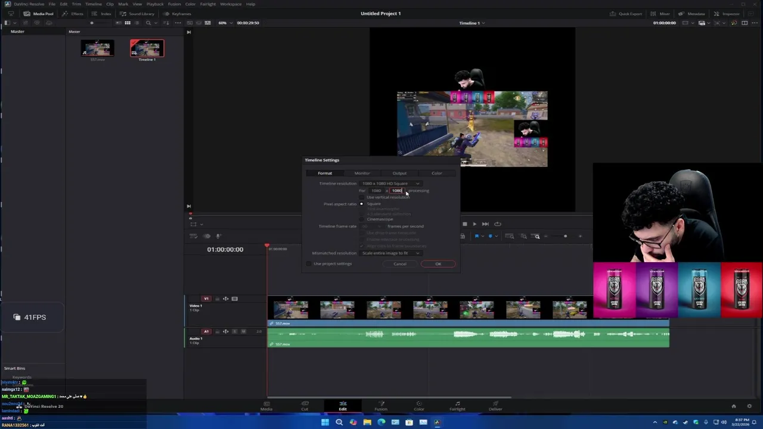This screenshot has width=763, height=429.
Task: Click the Quick Export button
Action: (x=626, y=14)
